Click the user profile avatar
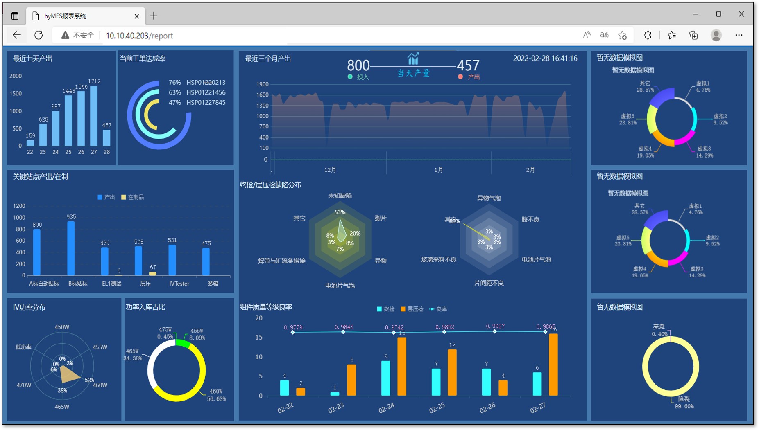This screenshot has height=430, width=759. pos(716,35)
